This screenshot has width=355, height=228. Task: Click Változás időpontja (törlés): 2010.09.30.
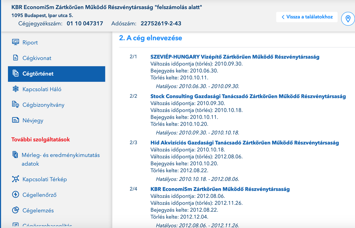point(197,64)
